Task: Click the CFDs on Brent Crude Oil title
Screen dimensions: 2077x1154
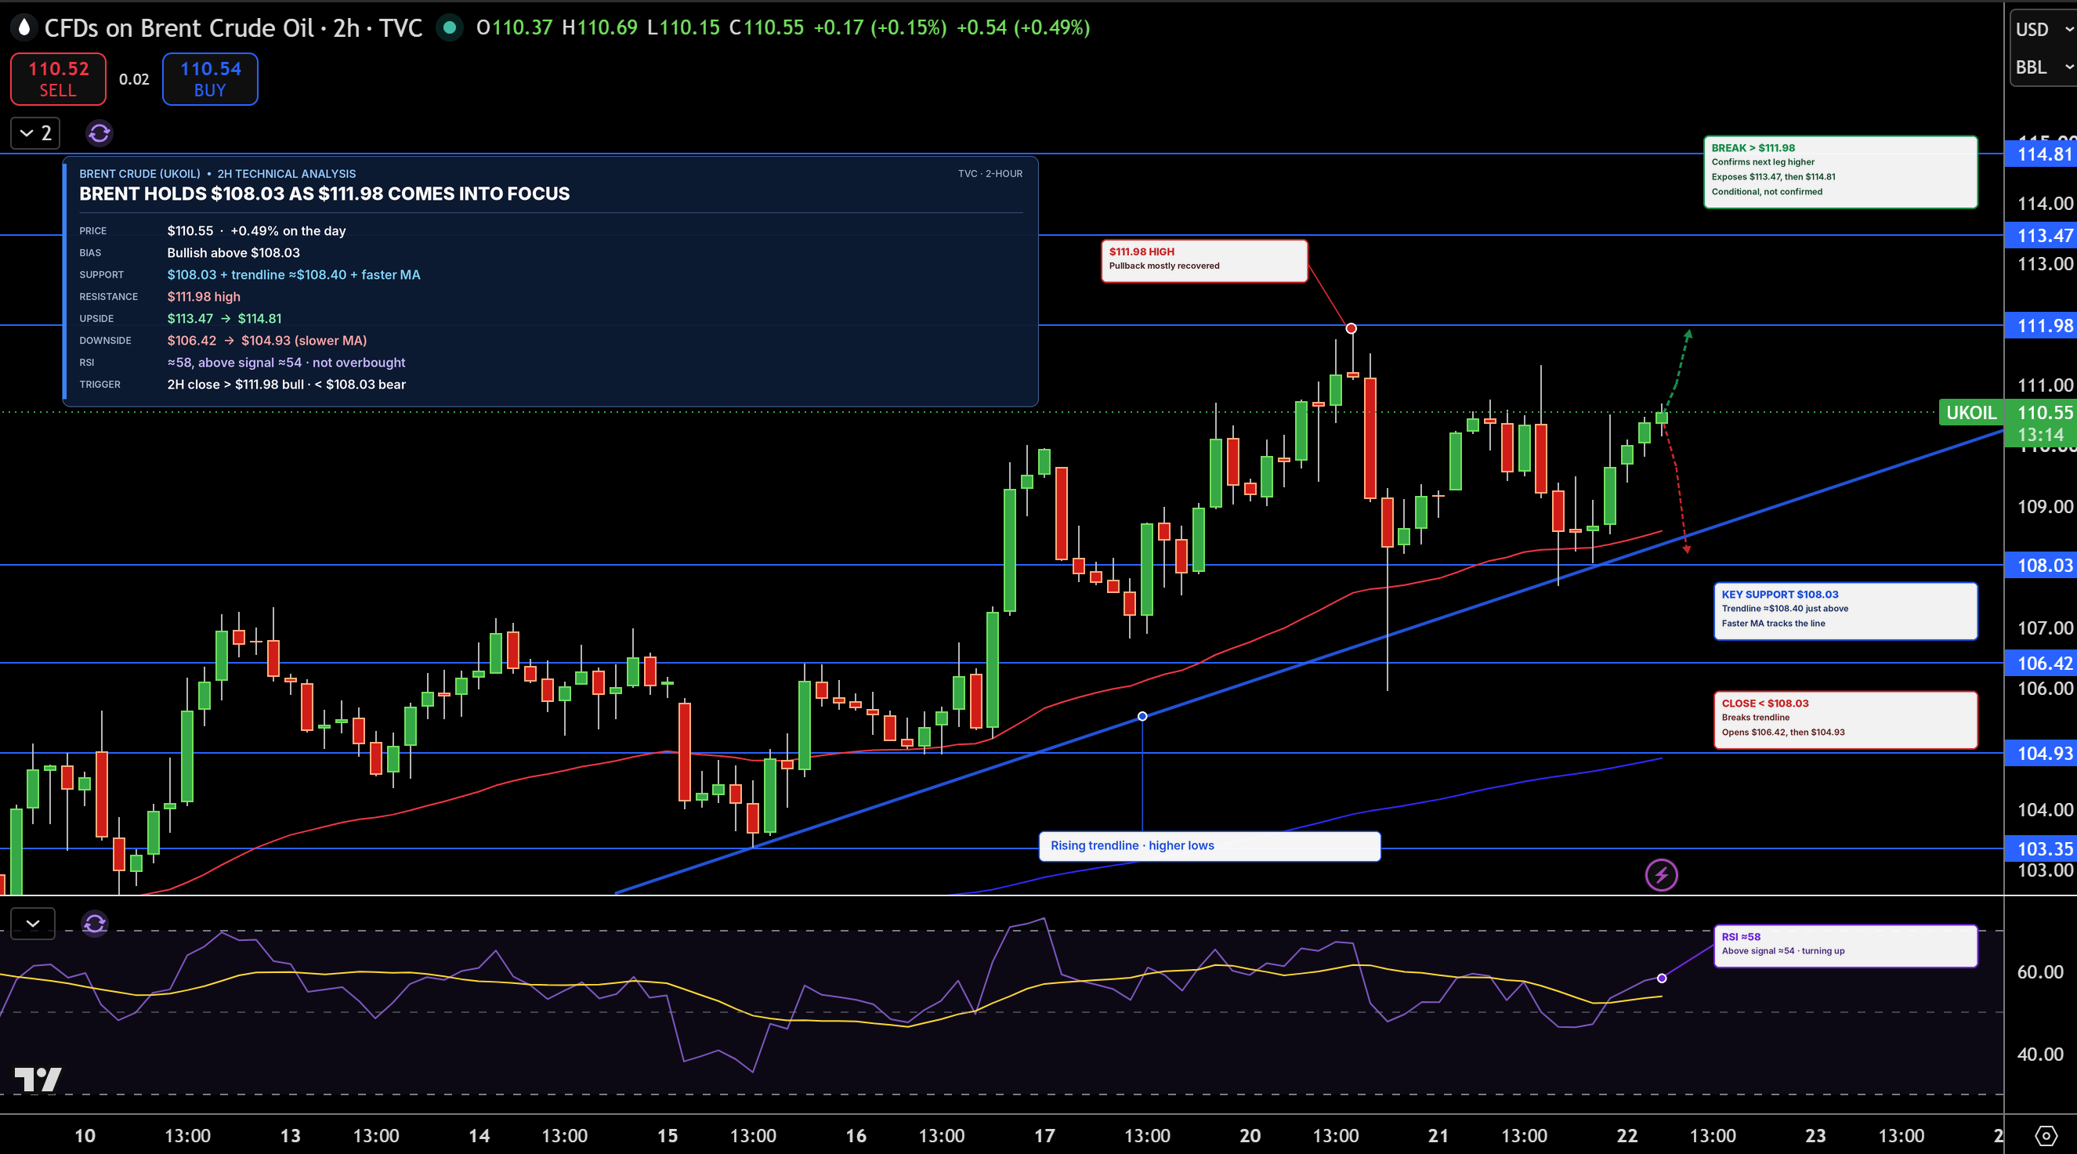Action: coord(233,27)
